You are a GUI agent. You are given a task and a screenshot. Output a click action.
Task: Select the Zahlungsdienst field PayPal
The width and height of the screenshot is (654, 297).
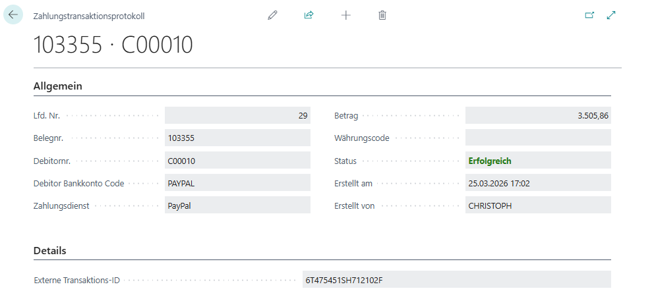[x=237, y=205]
